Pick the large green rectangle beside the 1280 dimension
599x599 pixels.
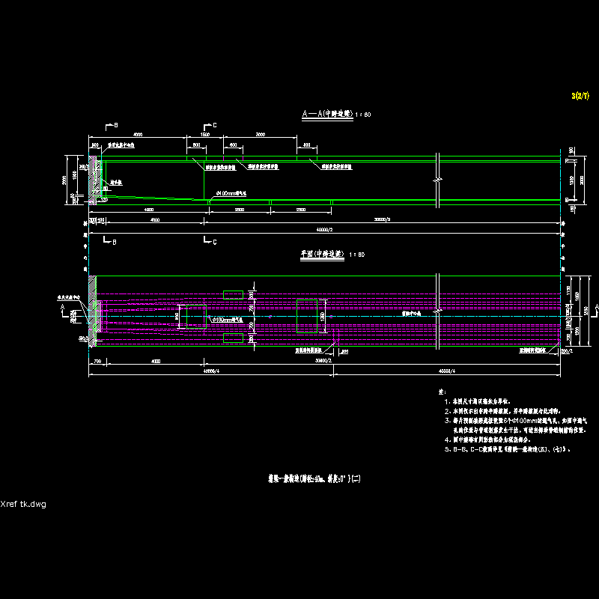[307, 316]
